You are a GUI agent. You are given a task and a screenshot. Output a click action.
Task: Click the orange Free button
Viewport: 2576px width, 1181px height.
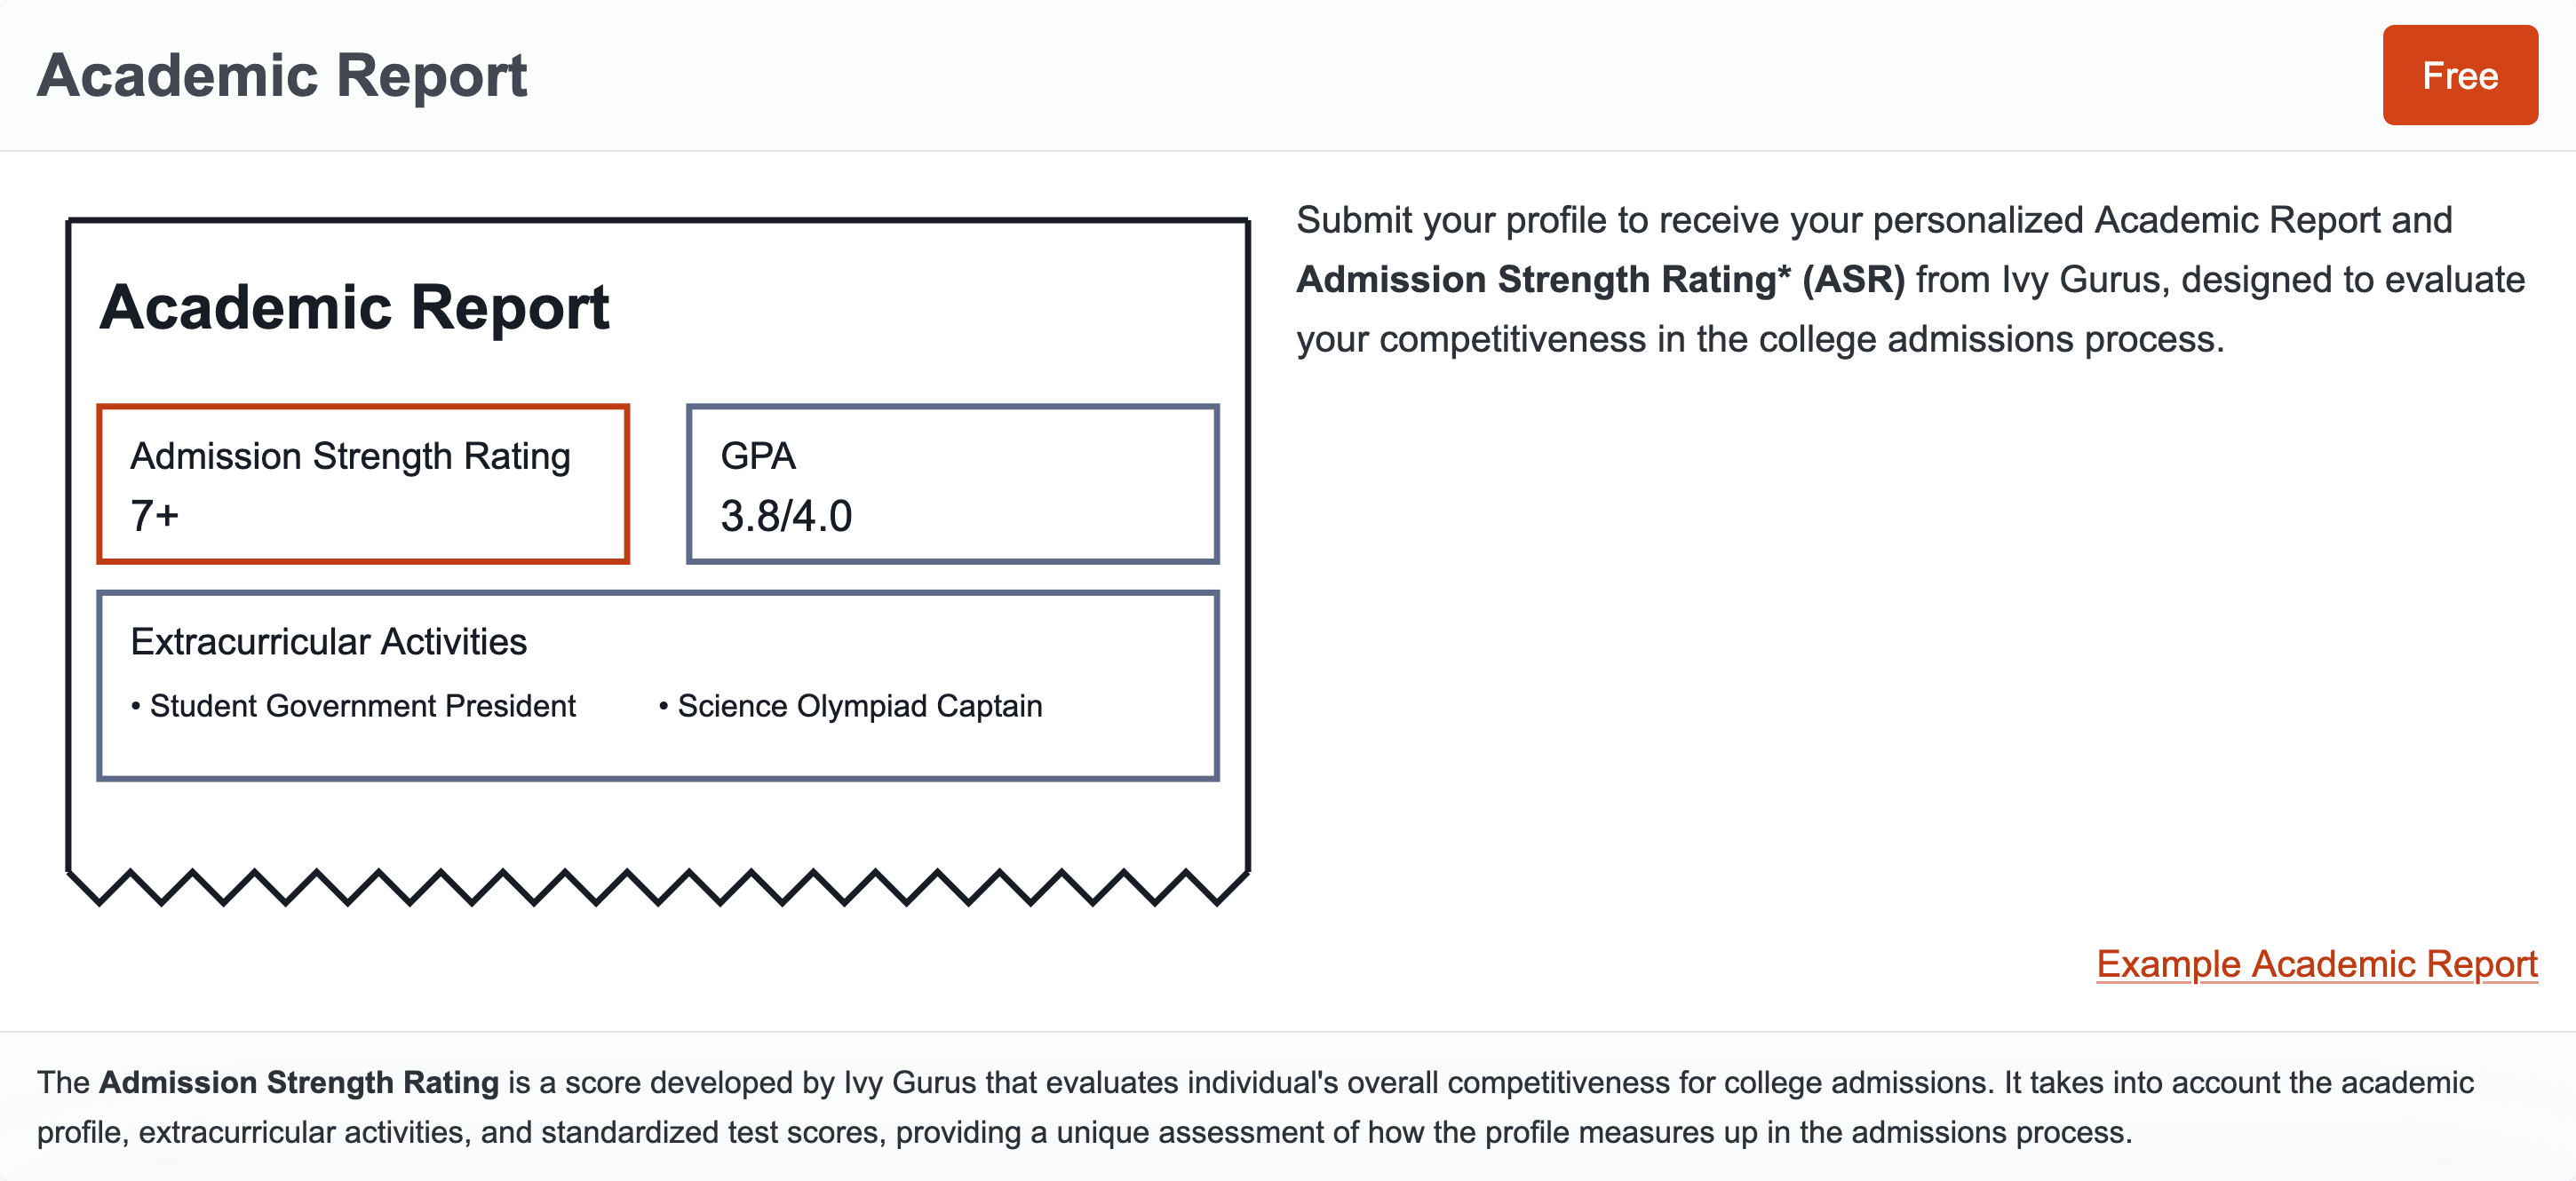point(2459,75)
